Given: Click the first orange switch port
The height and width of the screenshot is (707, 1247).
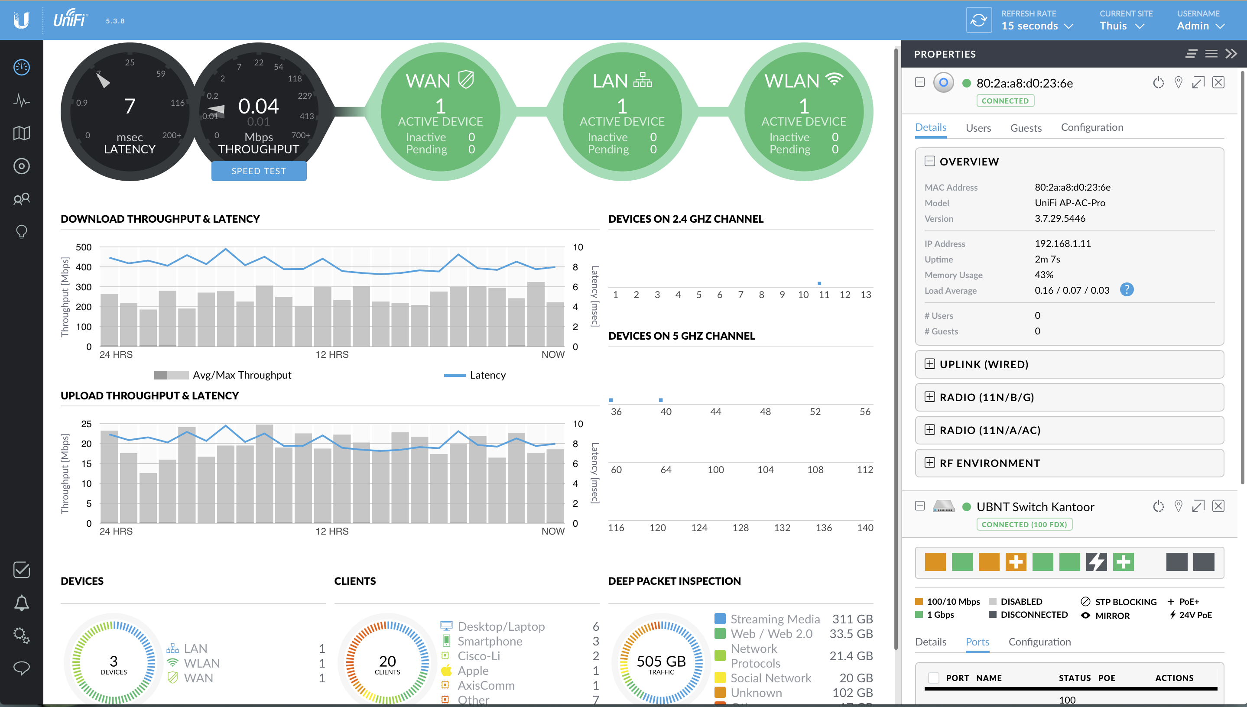Looking at the screenshot, I should [x=935, y=562].
